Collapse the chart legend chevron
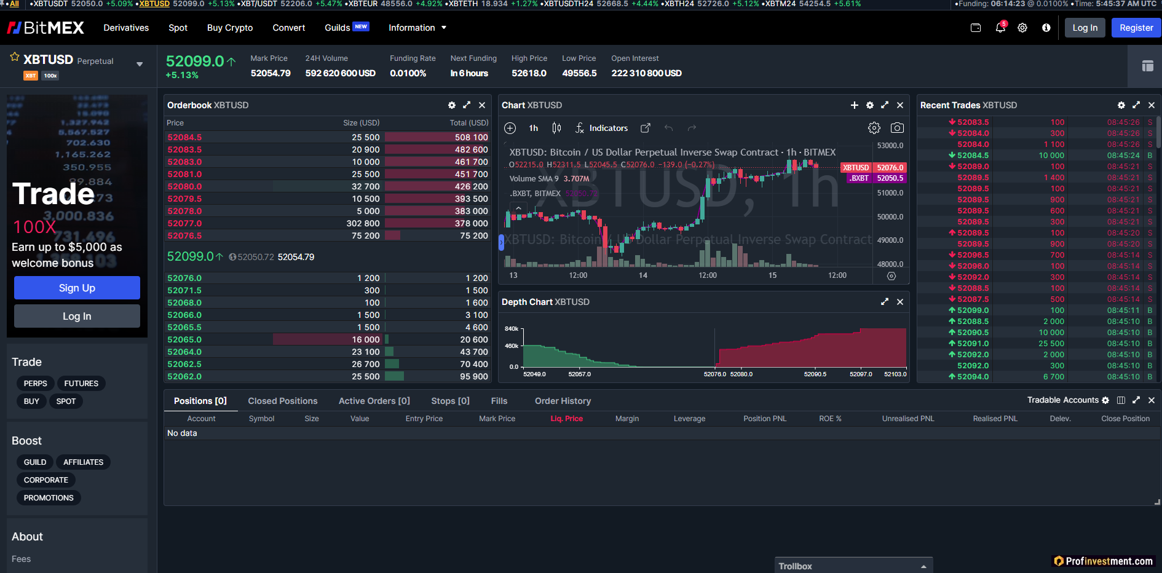 pos(518,208)
